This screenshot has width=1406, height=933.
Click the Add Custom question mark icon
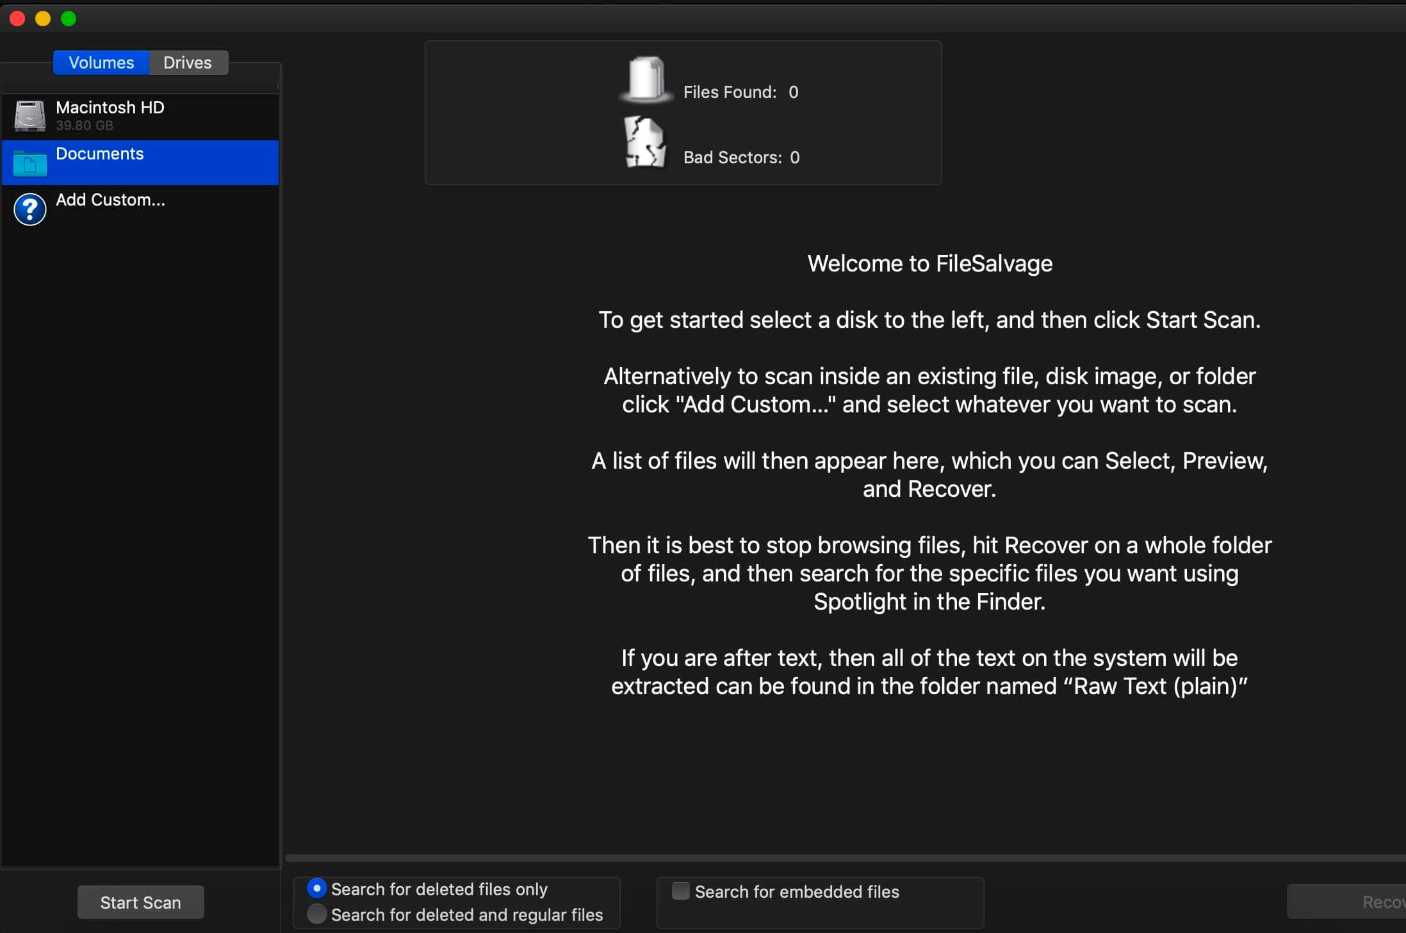coord(30,209)
